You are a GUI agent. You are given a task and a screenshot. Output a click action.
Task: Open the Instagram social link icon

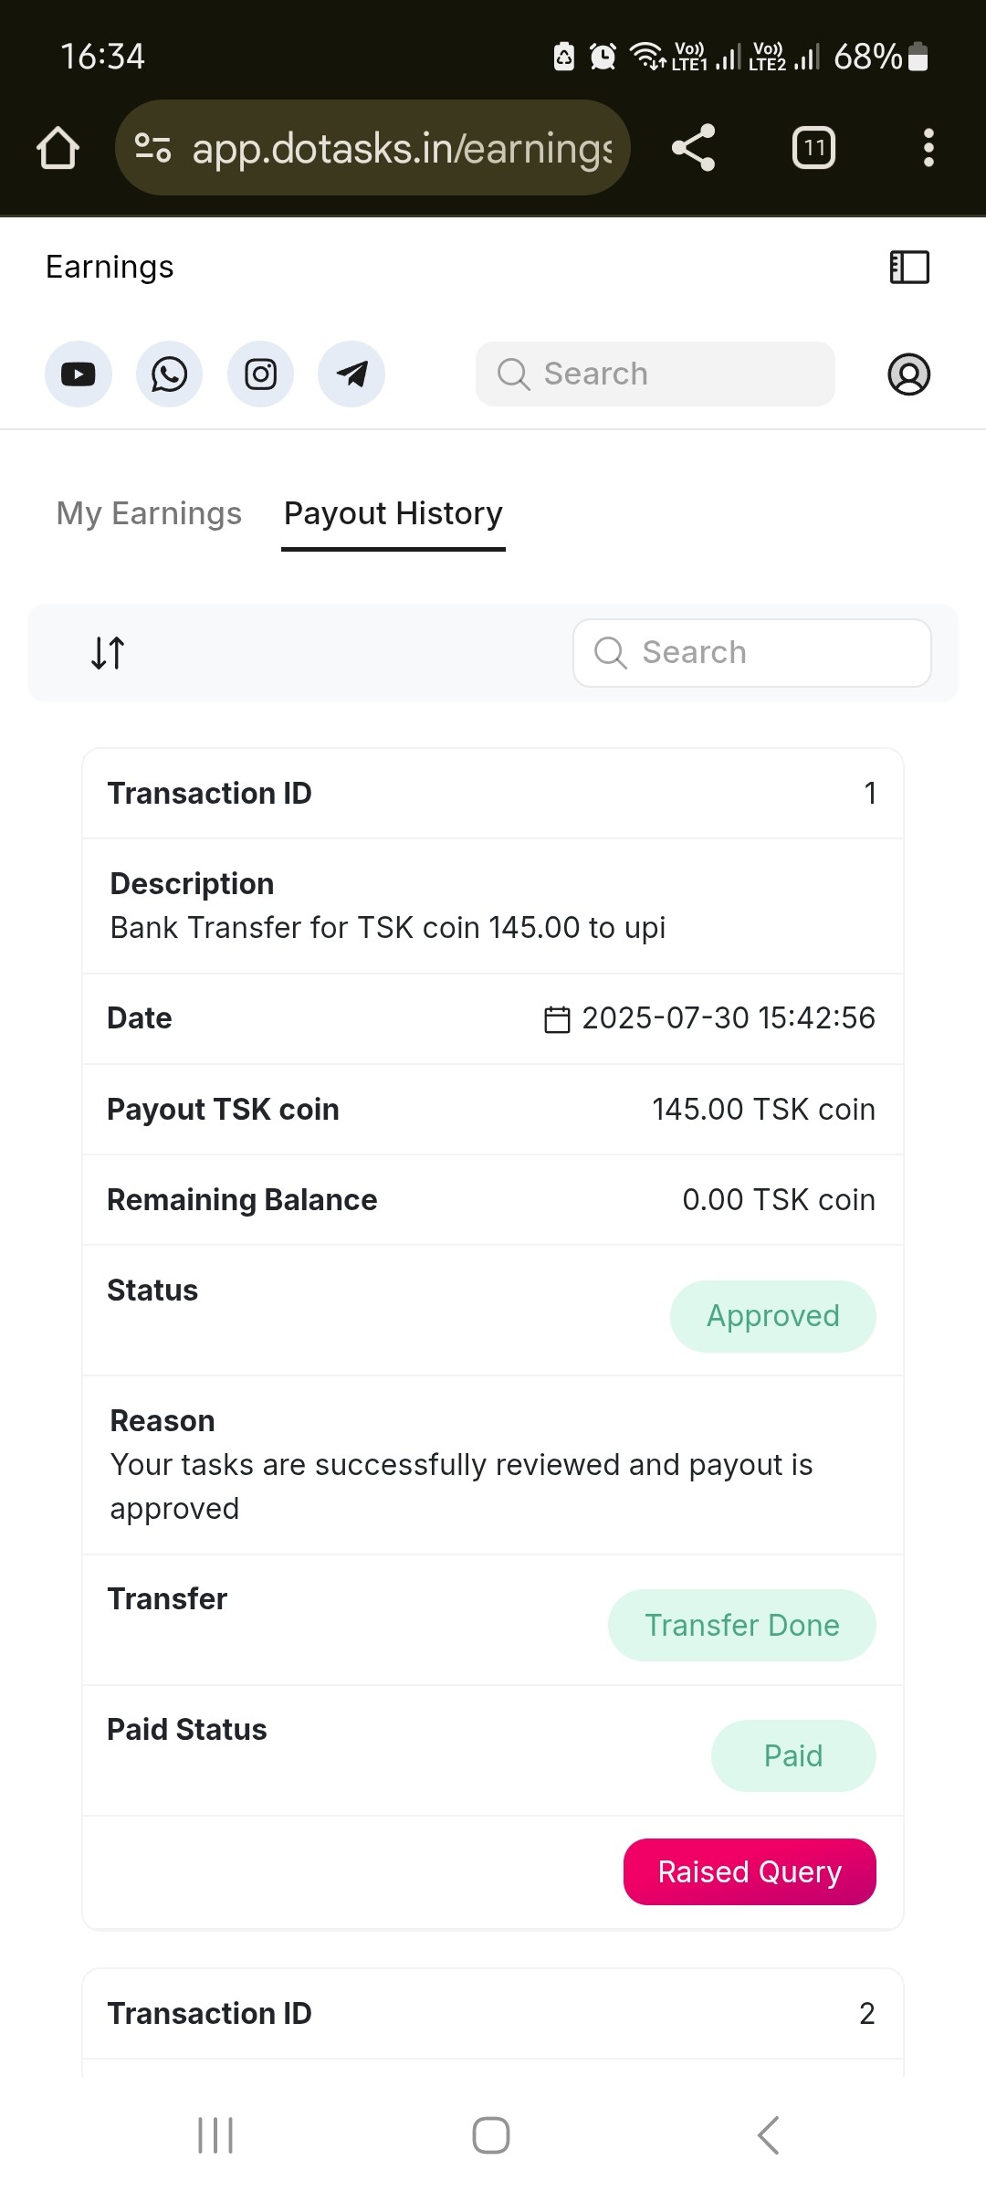(260, 374)
